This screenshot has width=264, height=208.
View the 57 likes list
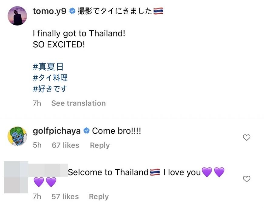65,196
